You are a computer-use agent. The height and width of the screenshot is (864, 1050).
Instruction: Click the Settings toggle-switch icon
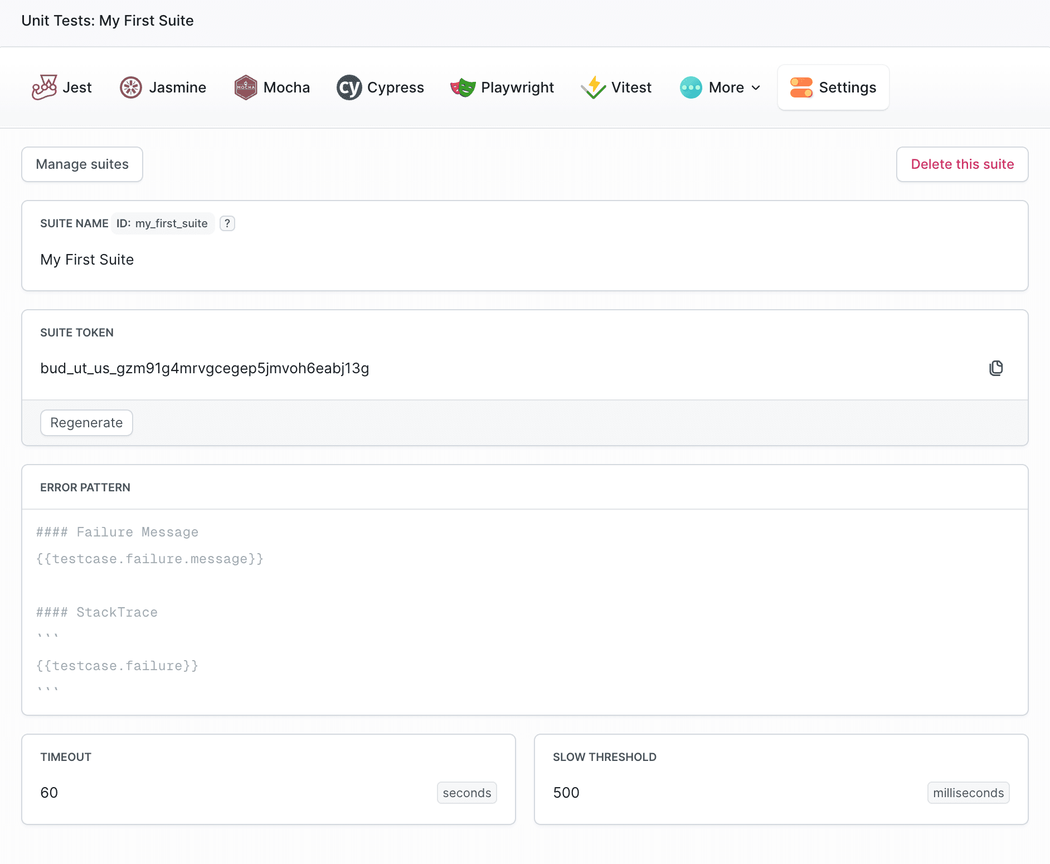pos(801,87)
